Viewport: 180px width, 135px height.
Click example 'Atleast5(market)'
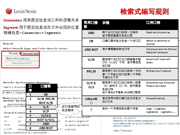click(155, 98)
